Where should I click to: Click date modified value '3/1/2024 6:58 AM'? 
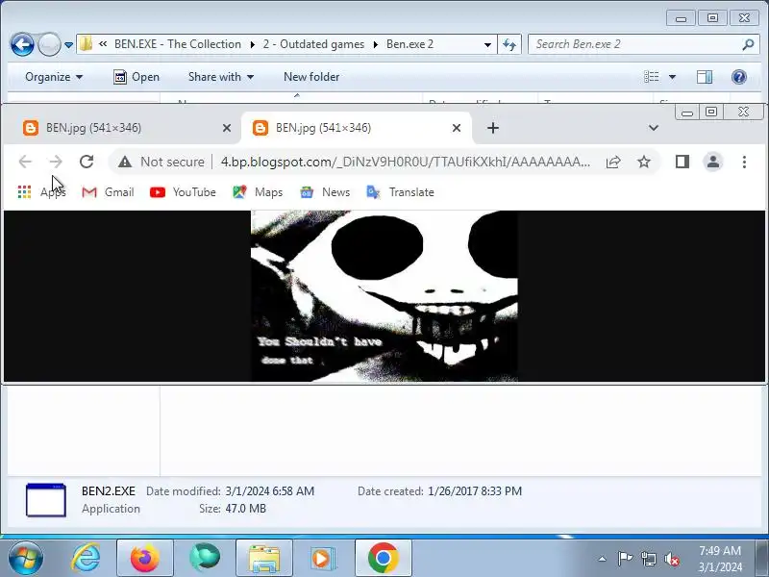coord(270,491)
